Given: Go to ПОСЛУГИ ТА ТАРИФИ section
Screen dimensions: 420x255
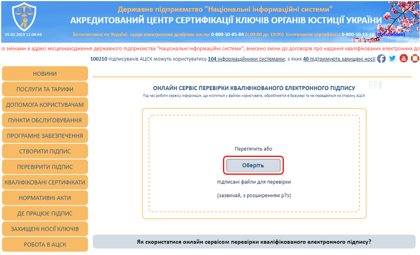Looking at the screenshot, I should (45, 89).
